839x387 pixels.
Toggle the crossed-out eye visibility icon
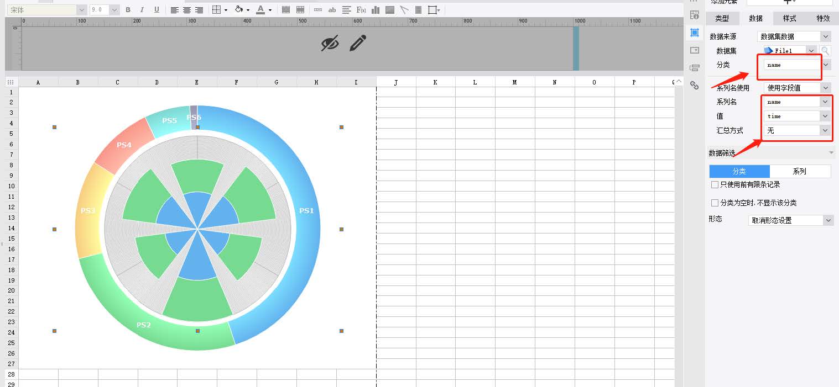pos(330,43)
